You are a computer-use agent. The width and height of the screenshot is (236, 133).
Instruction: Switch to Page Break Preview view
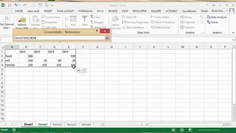point(190,130)
